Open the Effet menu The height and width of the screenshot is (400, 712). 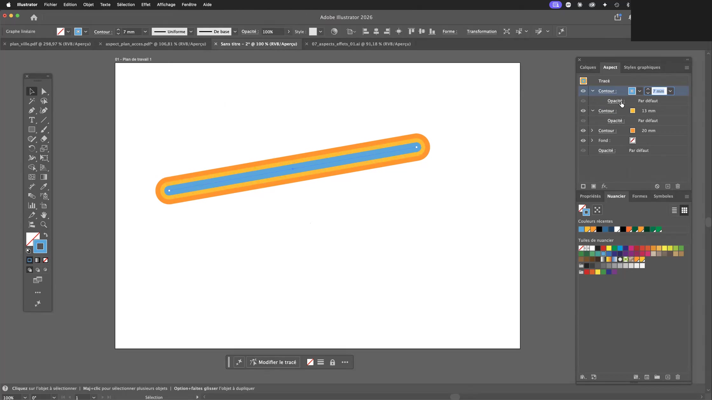coord(146,4)
